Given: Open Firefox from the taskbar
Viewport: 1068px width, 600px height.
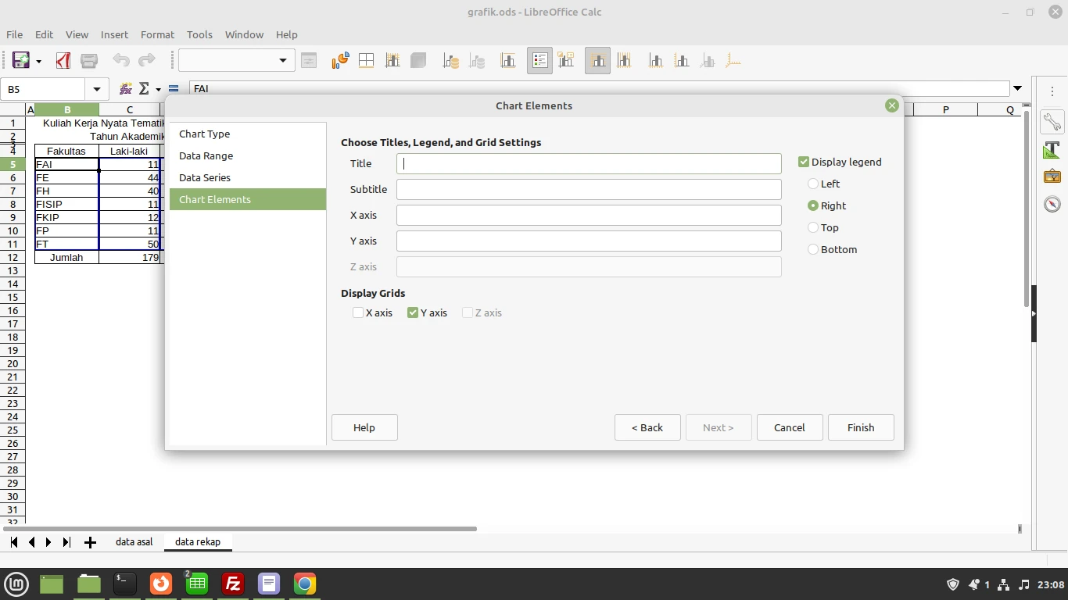Looking at the screenshot, I should click(161, 584).
